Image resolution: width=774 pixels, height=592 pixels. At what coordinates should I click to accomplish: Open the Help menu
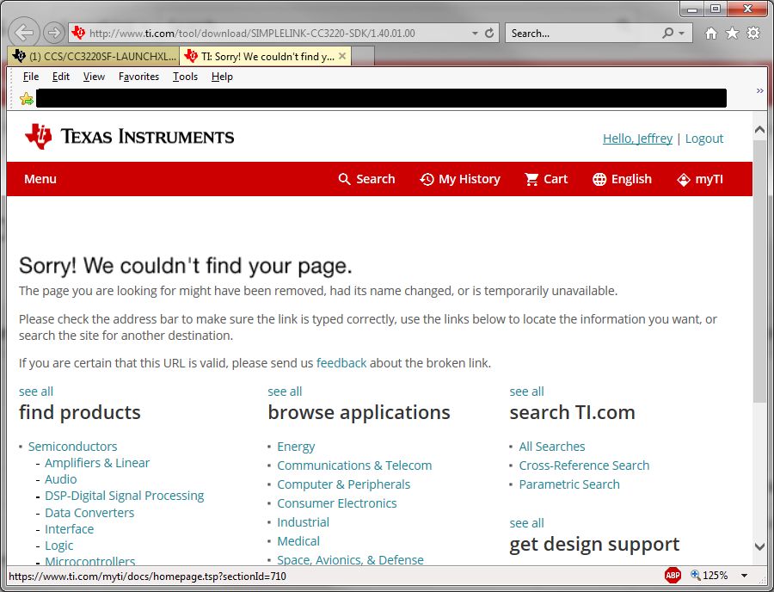(222, 77)
